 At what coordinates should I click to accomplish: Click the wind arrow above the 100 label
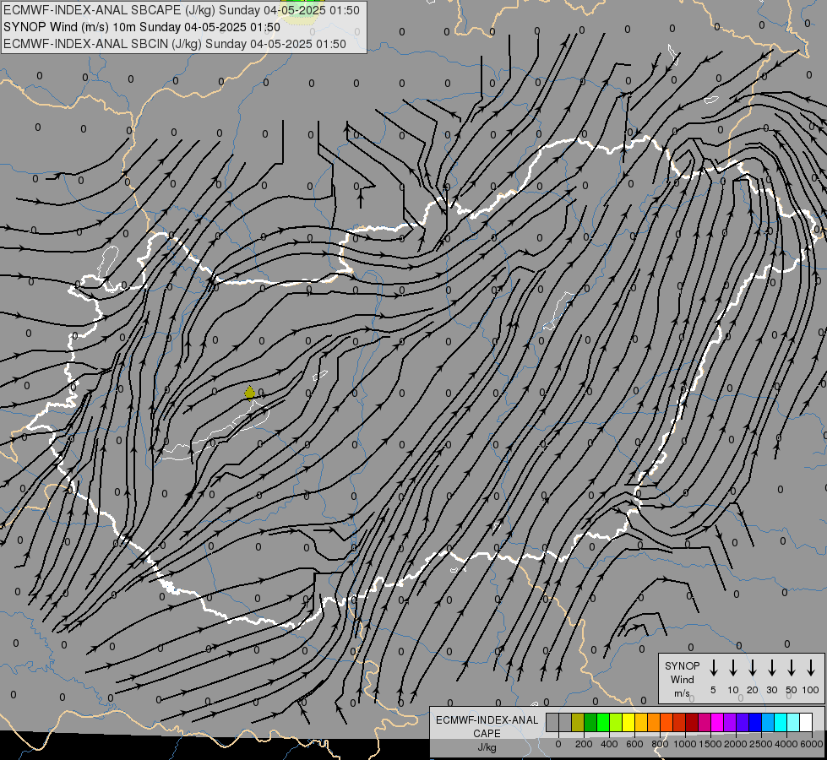point(811,668)
